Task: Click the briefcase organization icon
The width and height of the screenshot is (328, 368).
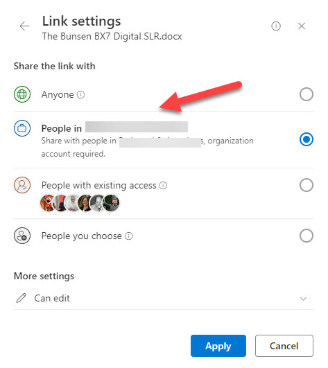Action: click(22, 128)
